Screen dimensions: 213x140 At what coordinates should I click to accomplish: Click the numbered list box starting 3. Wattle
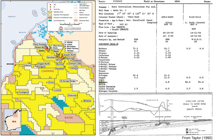click(72, 46)
